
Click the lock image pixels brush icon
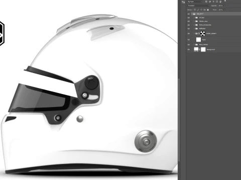198,10
